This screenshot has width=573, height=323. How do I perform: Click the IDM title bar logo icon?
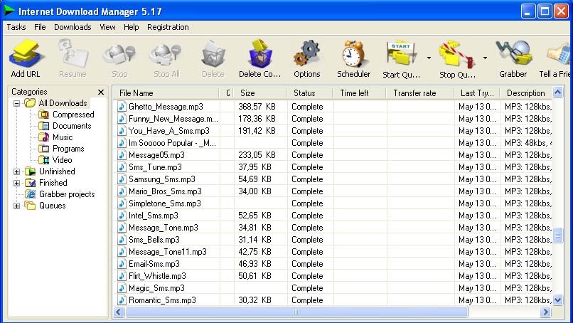(9, 11)
